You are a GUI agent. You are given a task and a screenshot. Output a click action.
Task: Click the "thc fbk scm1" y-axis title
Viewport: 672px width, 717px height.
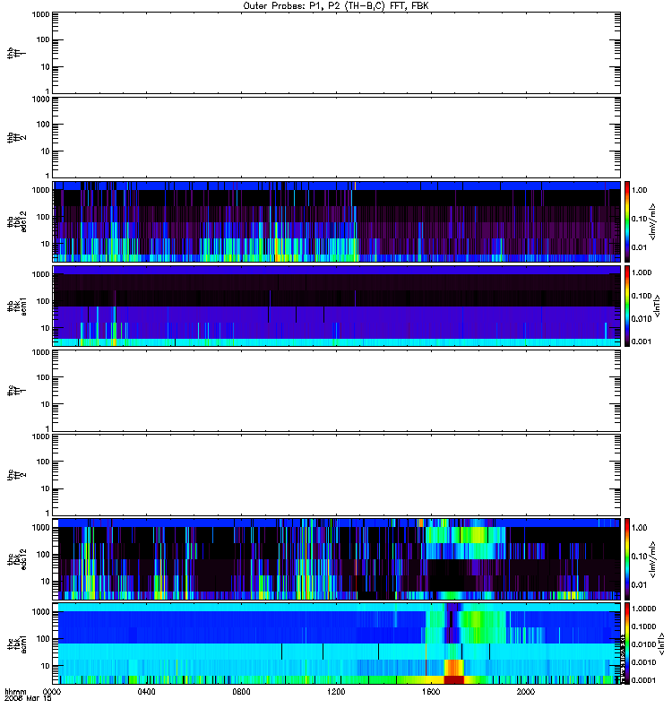coord(17,644)
